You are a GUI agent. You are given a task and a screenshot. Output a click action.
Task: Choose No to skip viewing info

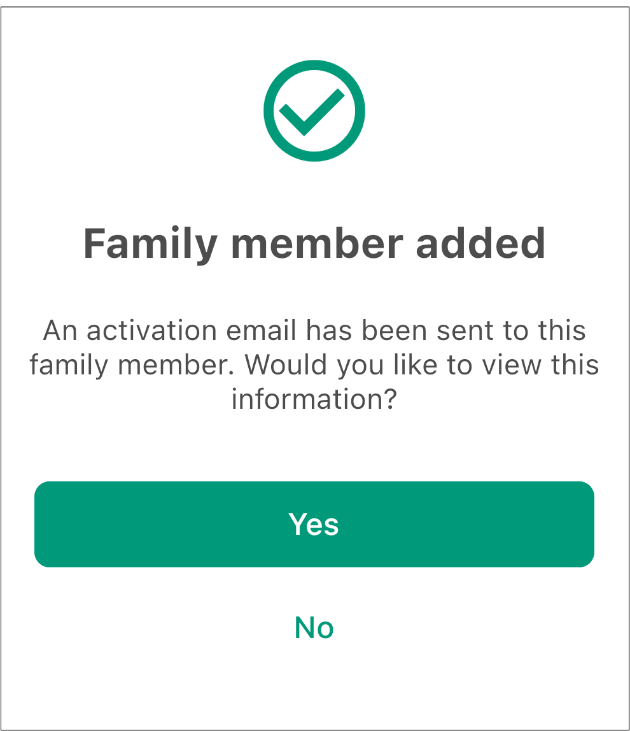click(314, 627)
